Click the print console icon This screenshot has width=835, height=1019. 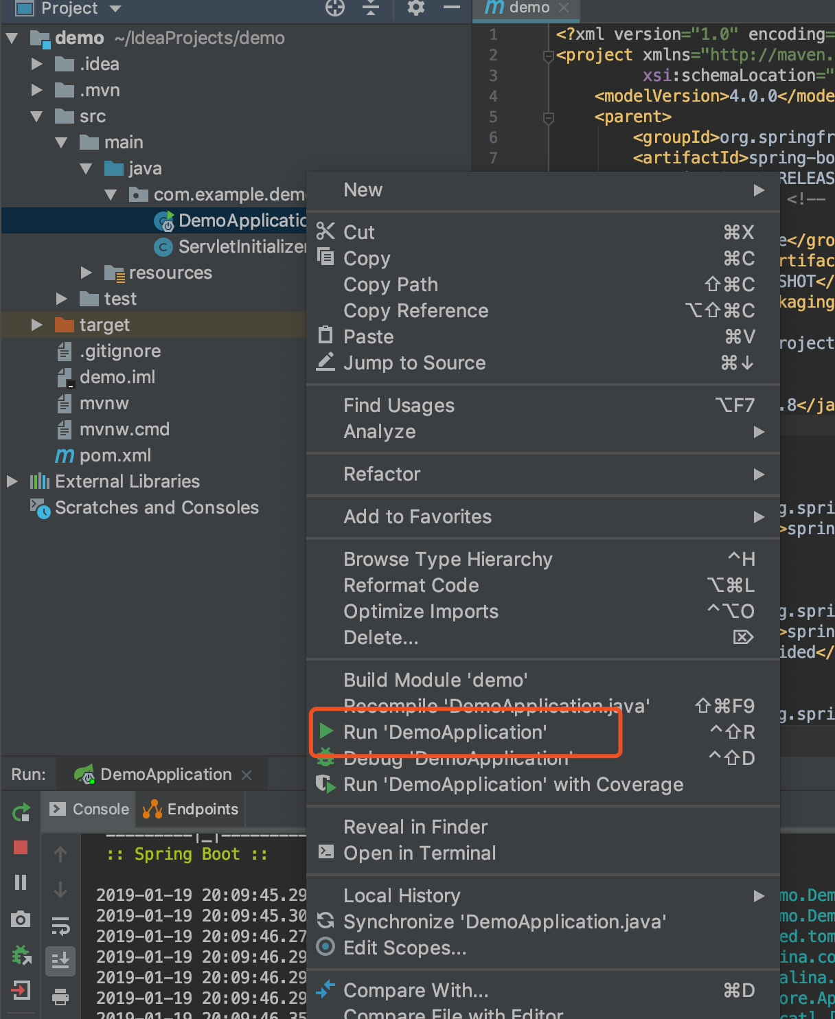point(60,996)
